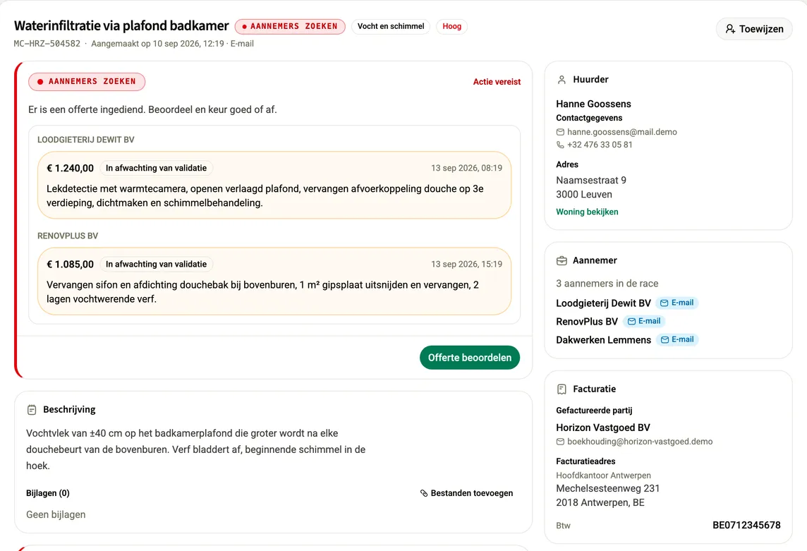
Task: Click the 13 sep 2026, 15:19 timestamp
Action: coord(466,264)
